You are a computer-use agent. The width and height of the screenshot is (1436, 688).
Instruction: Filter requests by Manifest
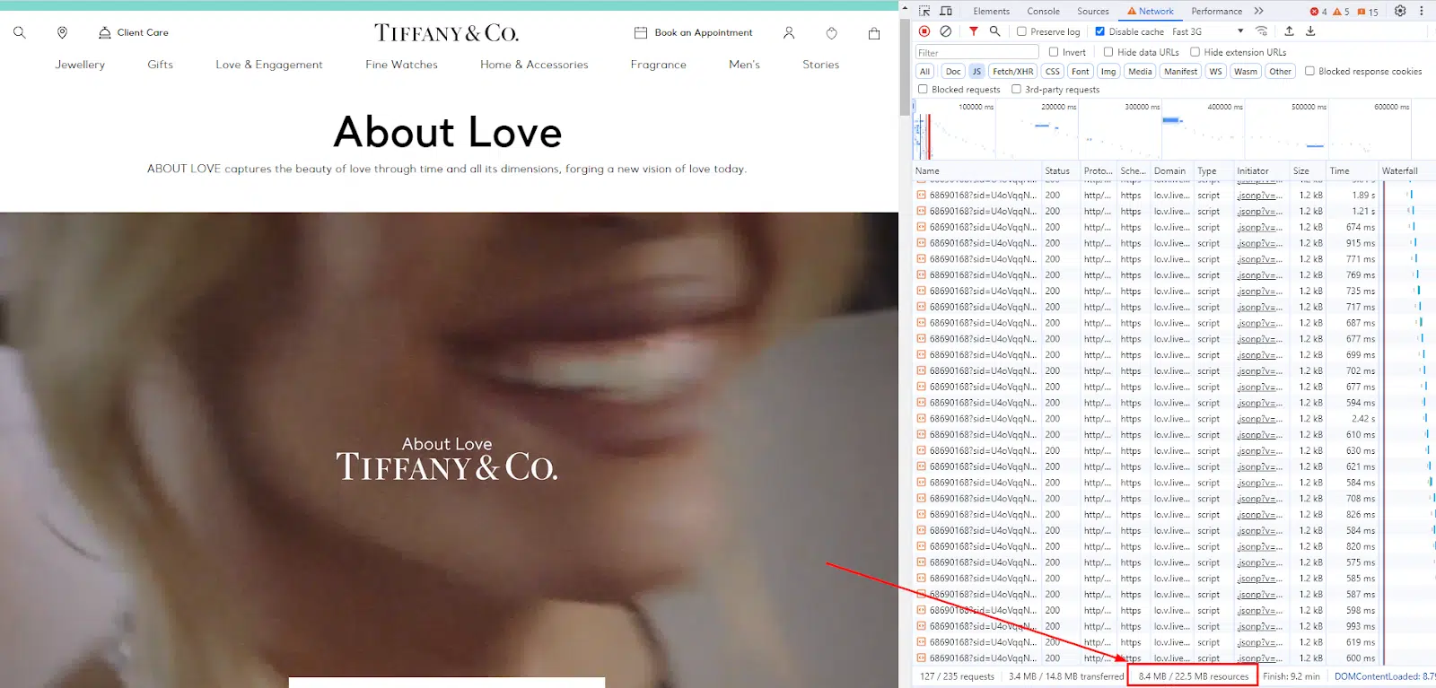tap(1180, 71)
